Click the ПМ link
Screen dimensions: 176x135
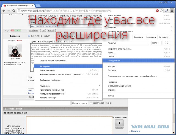[x=43, y=31]
